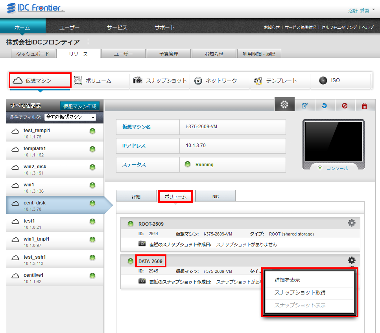Choose スナップショット取得 in context menu
Viewport: 380px width, 333px height.
click(x=310, y=293)
